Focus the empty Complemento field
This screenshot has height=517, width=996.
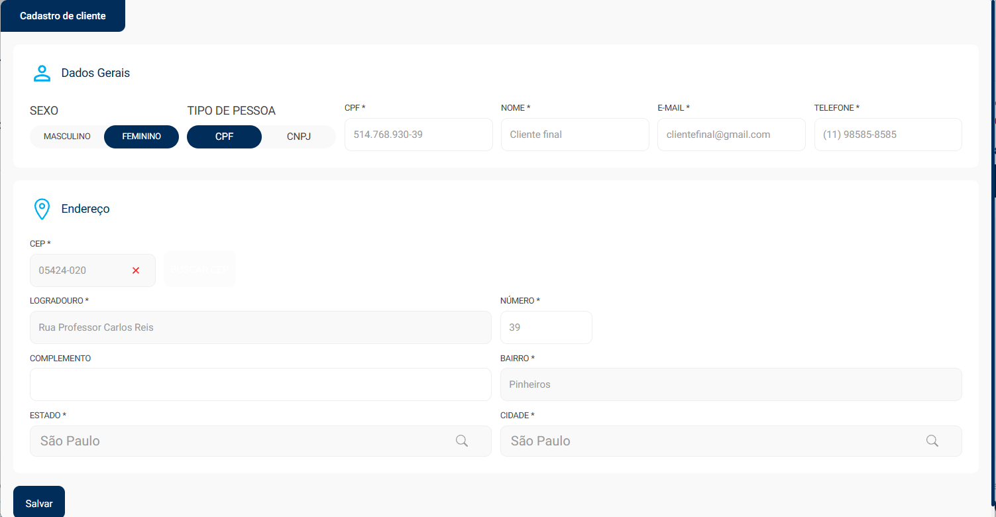point(260,384)
